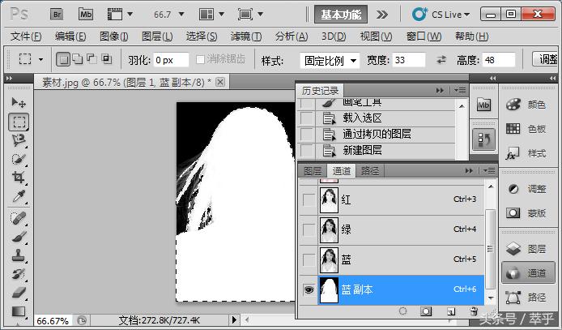Open the 路径 paths dock panel
Image resolution: width=562 pixels, height=330 pixels.
point(526,298)
